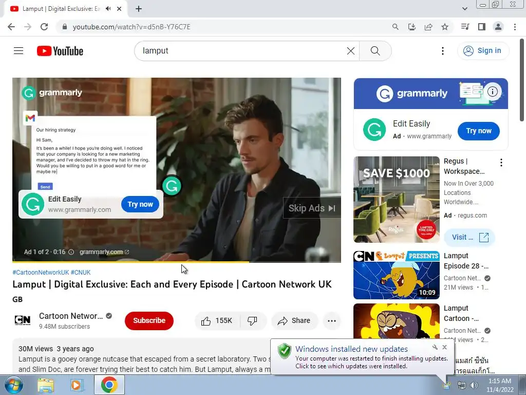Share this page from address bar icon
The height and width of the screenshot is (395, 526).
[x=428, y=27]
